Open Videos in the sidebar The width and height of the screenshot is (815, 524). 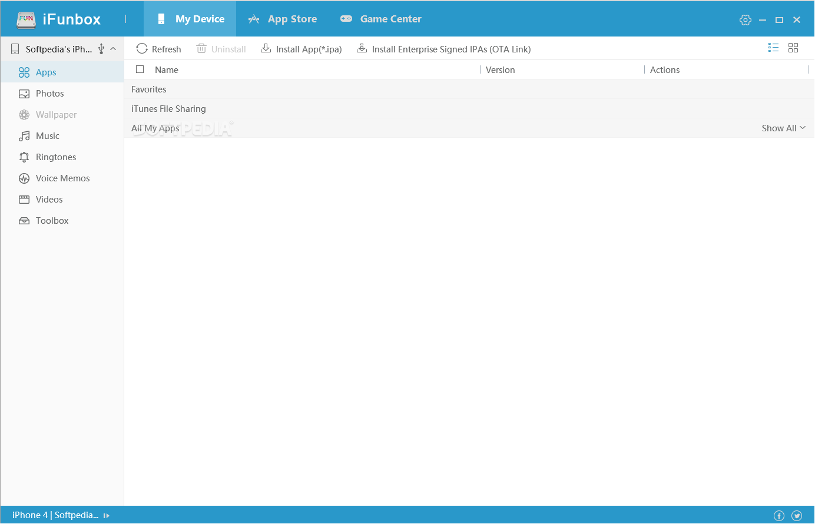coord(62,200)
